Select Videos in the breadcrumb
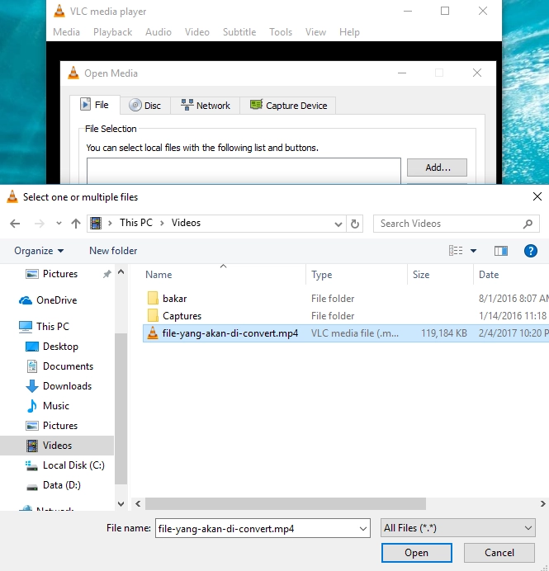This screenshot has height=571, width=549. coord(186,223)
